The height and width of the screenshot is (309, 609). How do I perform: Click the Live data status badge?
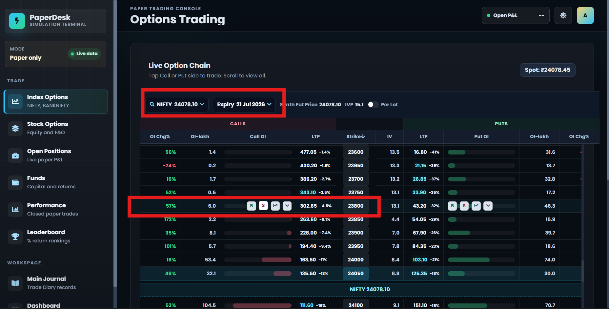[84, 53]
